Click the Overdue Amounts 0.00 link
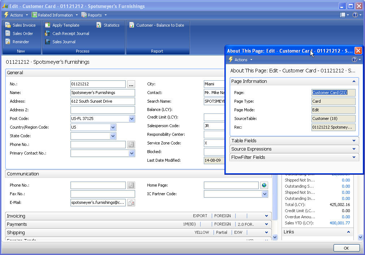The image size is (365, 255). [346, 217]
